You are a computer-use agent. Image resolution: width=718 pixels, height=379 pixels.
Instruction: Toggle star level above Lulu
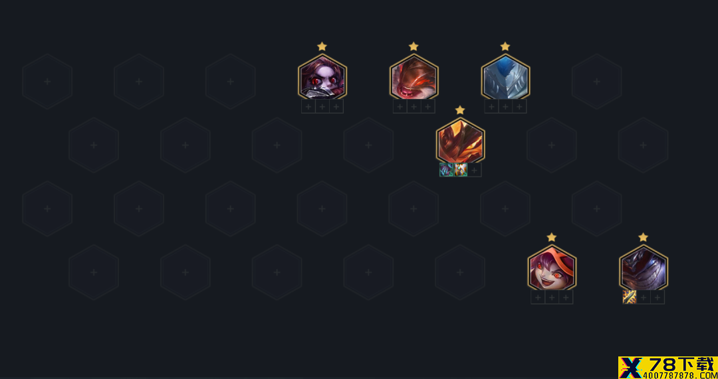pyautogui.click(x=552, y=237)
